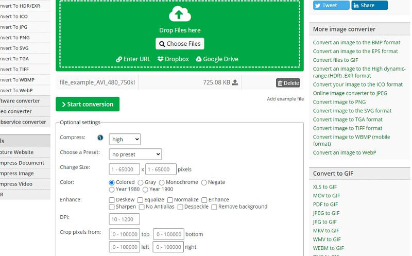412x256 pixels.
Task: Expand the Choose a Preset dropdown
Action: pos(135,154)
